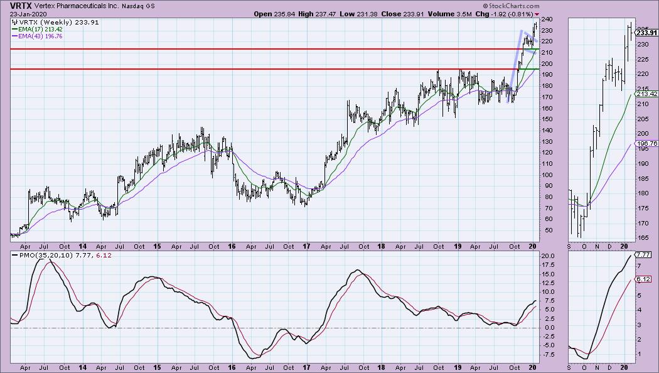The image size is (659, 373).
Task: Click the EMA(17) 213.42 legend entry
Action: [37, 30]
